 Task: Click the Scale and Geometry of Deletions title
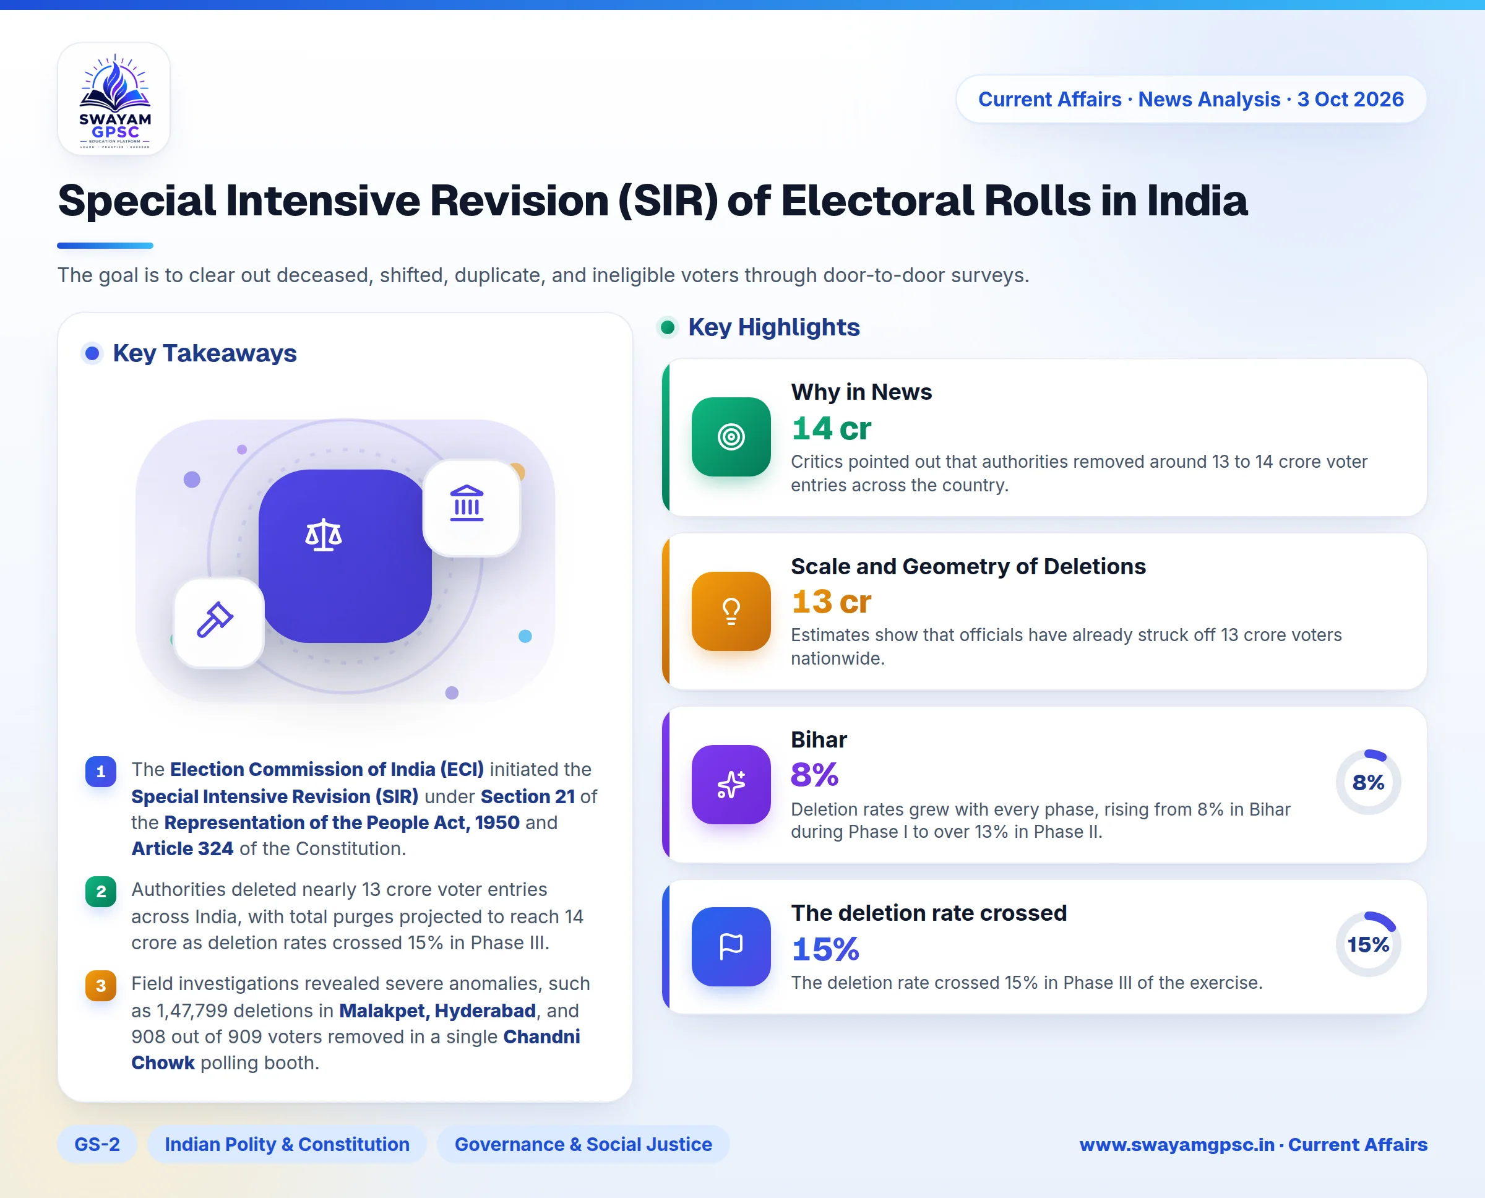point(968,567)
